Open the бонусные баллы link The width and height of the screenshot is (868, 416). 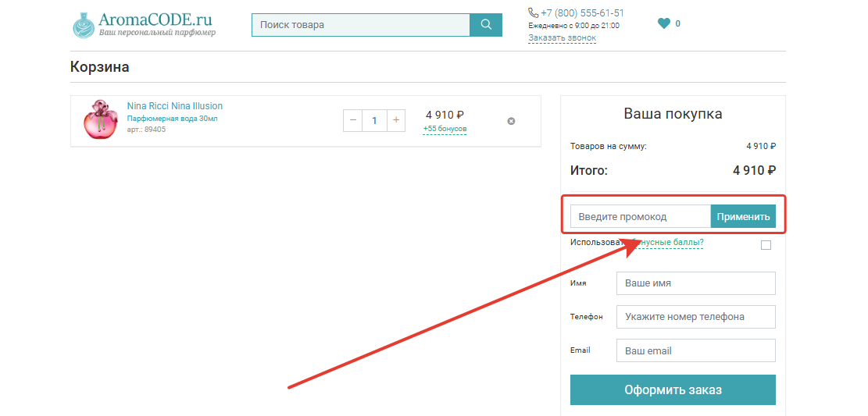(x=668, y=242)
